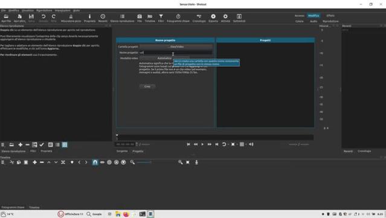The image size is (386, 218).
Task: Open the Filtri toolbar icon
Action: coord(161,18)
